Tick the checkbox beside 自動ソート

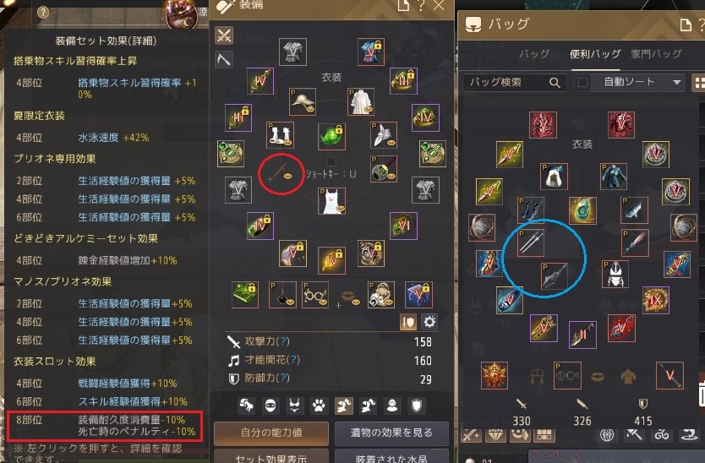click(582, 83)
